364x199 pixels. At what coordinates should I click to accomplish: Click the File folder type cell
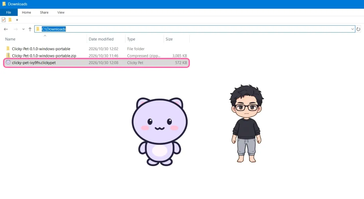pyautogui.click(x=136, y=49)
